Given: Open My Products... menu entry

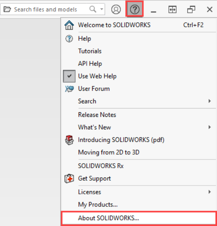Looking at the screenshot, I should click(x=98, y=204).
